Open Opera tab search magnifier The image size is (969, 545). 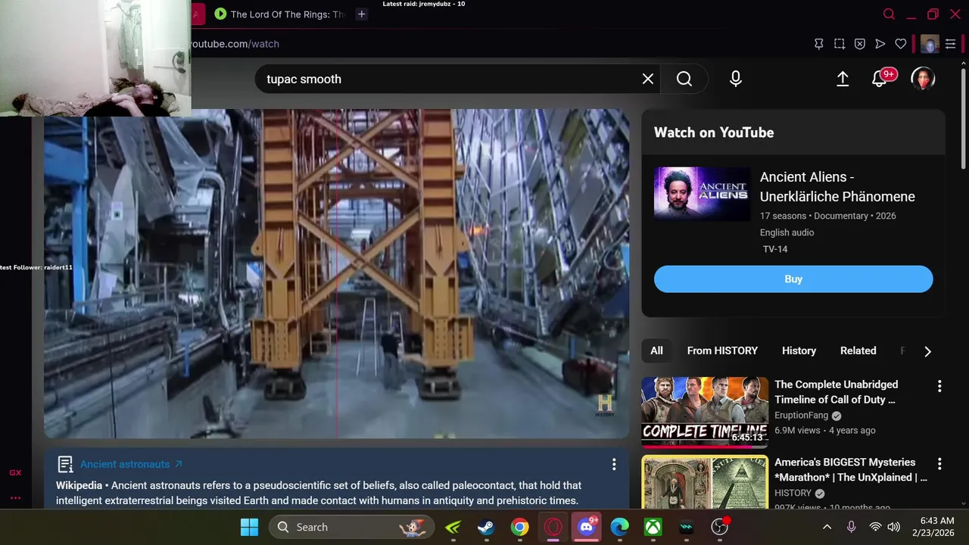click(890, 14)
